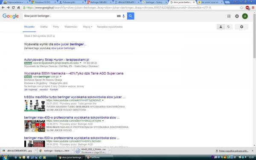The width and height of the screenshot is (256, 160).
Task: Open the on-screen keyboard icon
Action: tap(119, 16)
